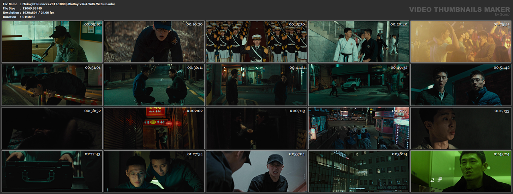Choose the red sign thumbnail at 01:02:02
This screenshot has width=513, height=194.
coord(154,128)
